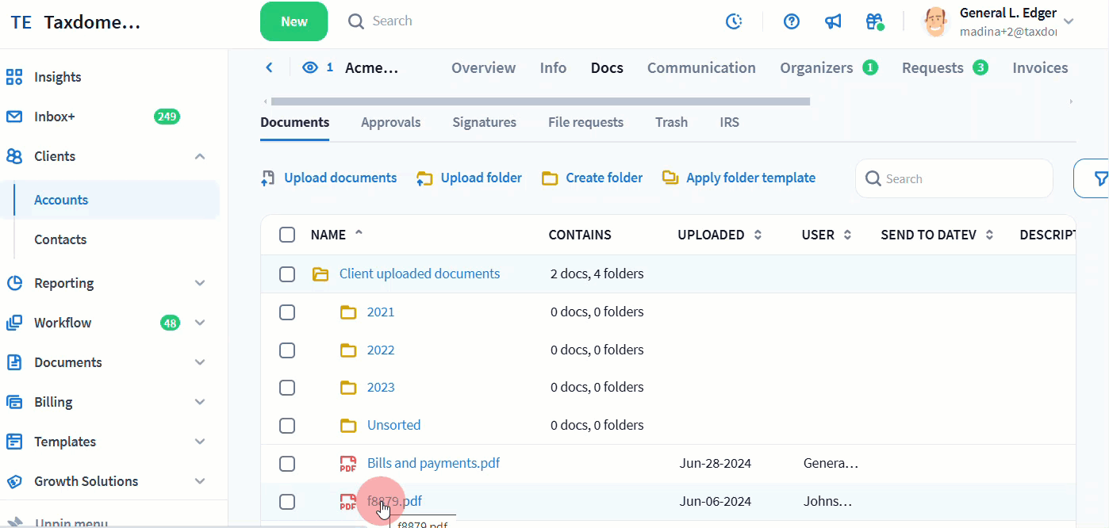
Task: Click the back arrow beside Acme account
Action: point(269,67)
